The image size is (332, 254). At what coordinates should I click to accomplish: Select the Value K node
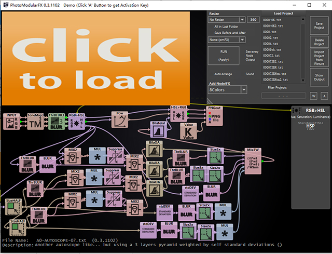188,131
